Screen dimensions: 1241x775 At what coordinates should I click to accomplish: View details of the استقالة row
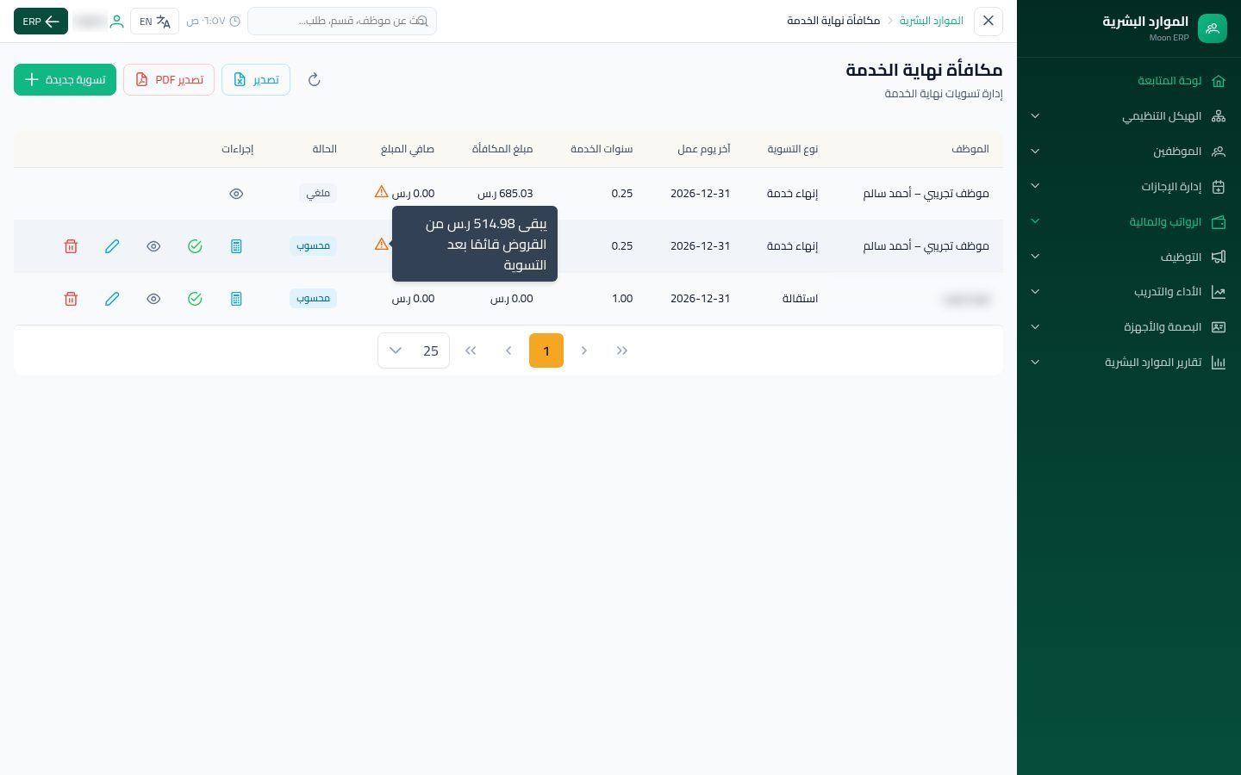[153, 299]
